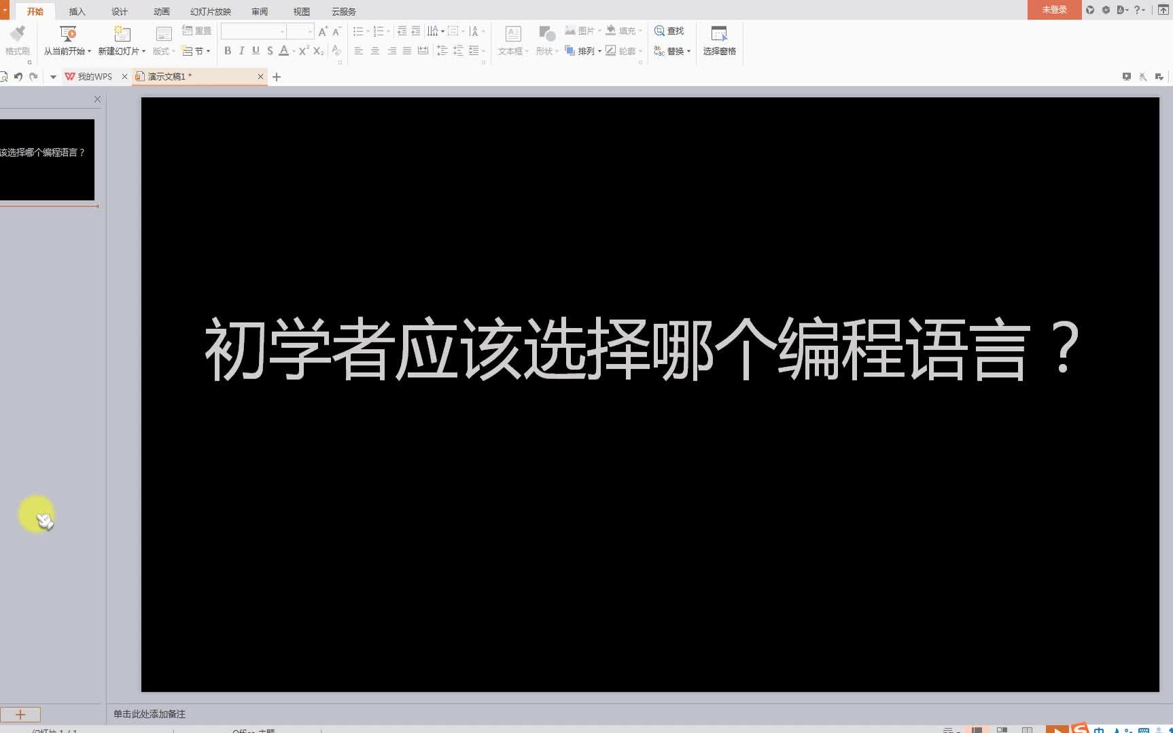Select the first slide thumbnail
The image size is (1173, 733).
click(x=48, y=158)
